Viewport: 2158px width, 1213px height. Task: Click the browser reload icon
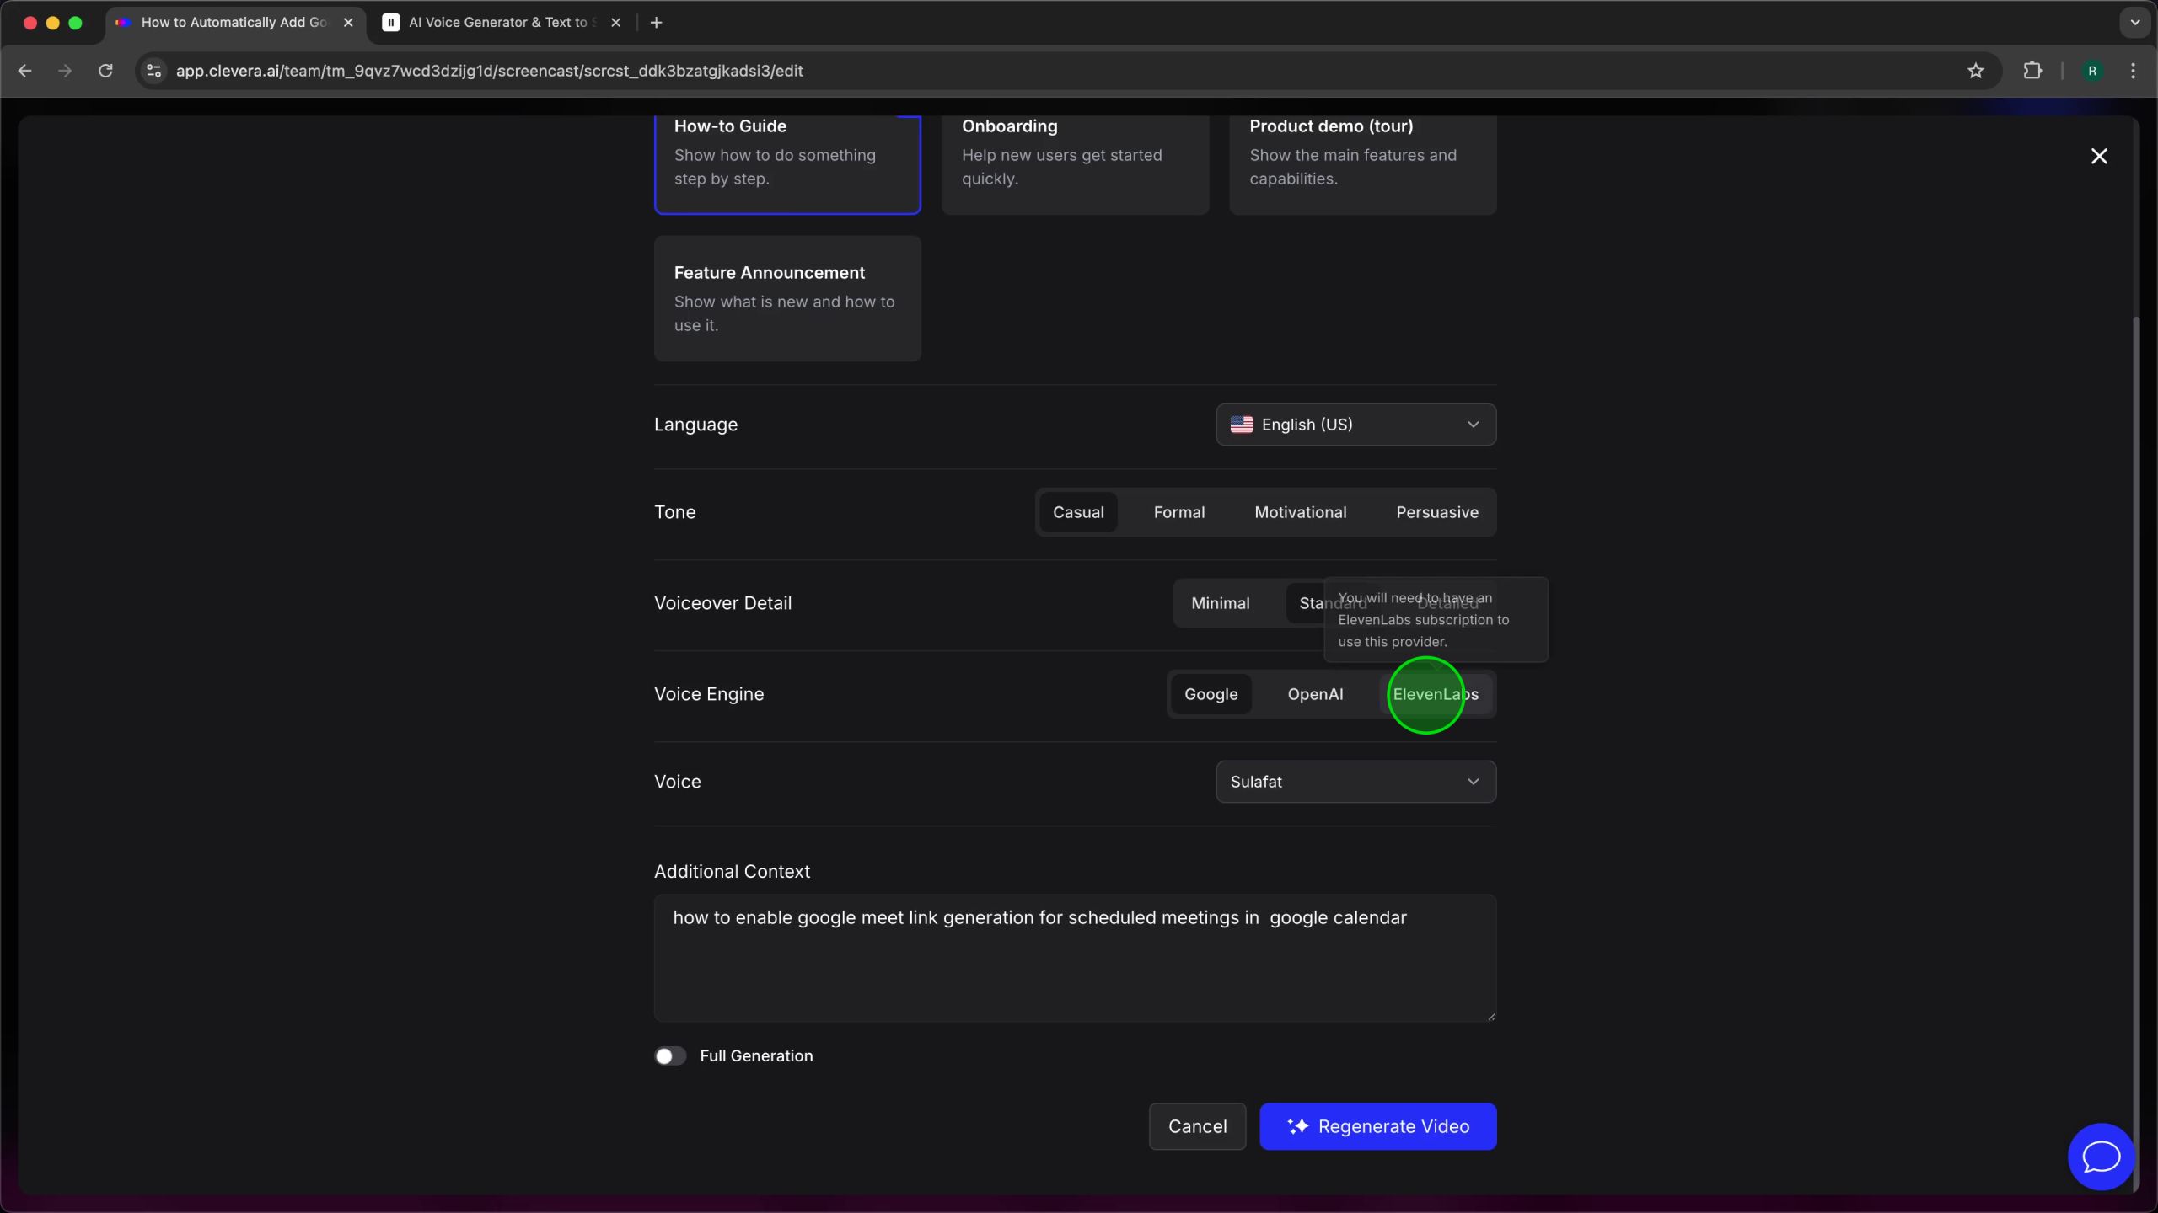click(x=105, y=71)
